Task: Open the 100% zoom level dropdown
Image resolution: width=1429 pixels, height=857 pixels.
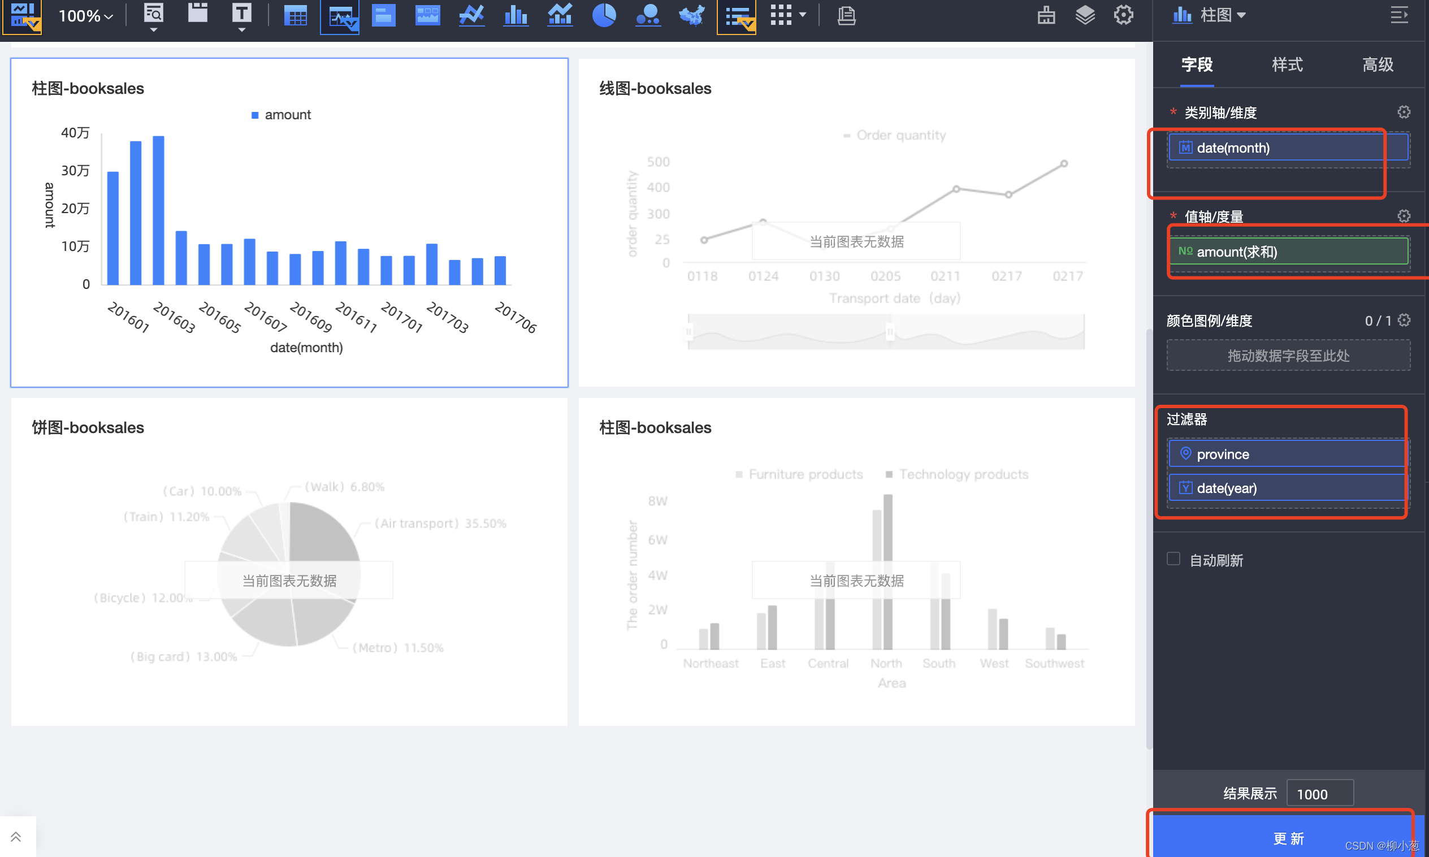Action: tap(85, 16)
